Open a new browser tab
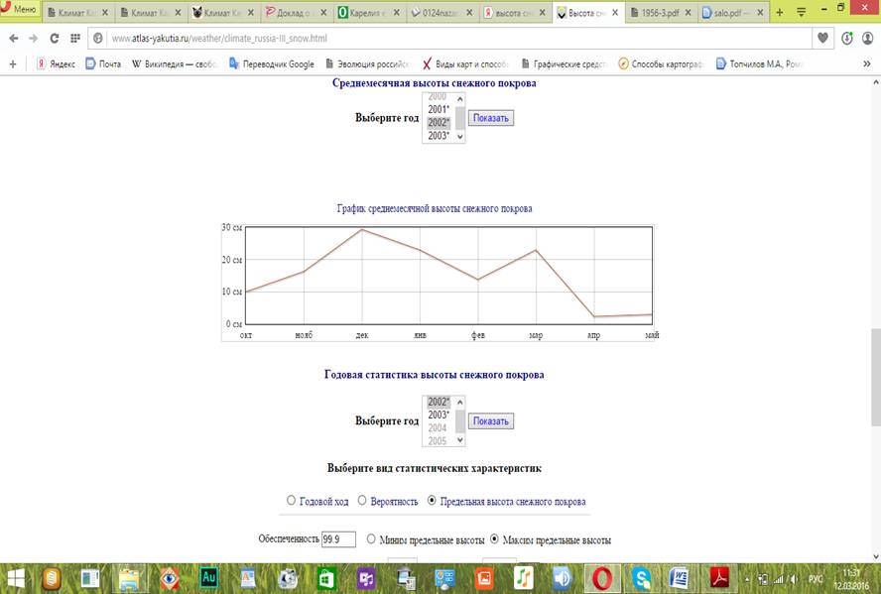 (x=779, y=12)
